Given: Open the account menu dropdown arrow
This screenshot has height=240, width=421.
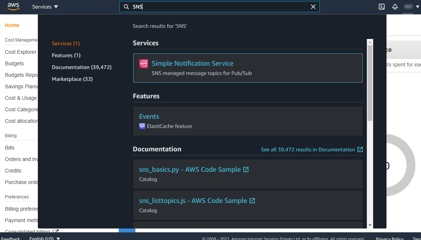Looking at the screenshot, I should click(x=418, y=7).
